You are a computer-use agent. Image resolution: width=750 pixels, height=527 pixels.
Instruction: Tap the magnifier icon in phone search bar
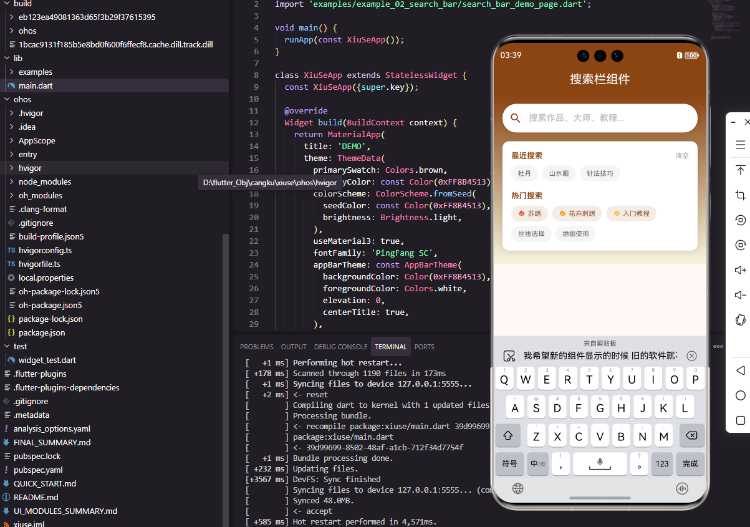pos(516,118)
